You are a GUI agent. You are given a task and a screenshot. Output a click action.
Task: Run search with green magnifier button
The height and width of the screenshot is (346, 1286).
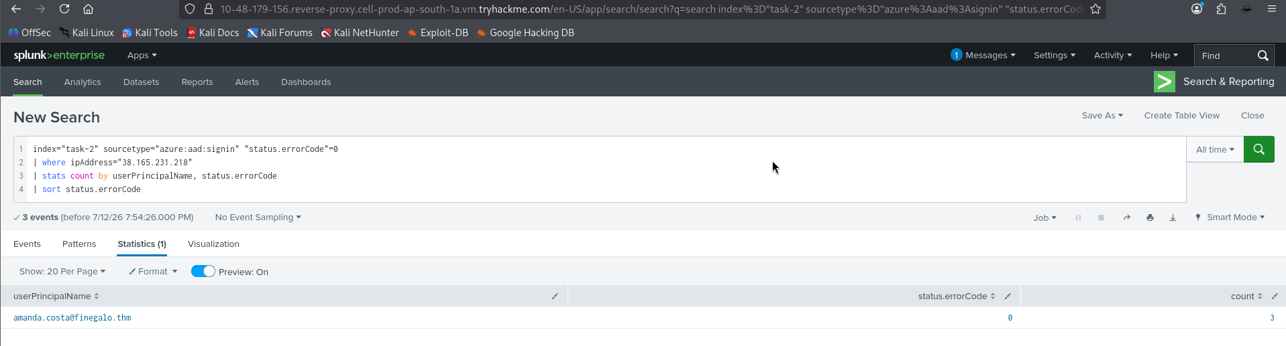(1258, 149)
